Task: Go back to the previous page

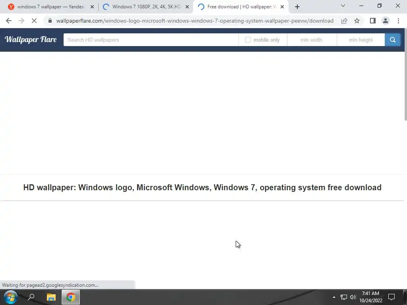Action: (x=9, y=21)
